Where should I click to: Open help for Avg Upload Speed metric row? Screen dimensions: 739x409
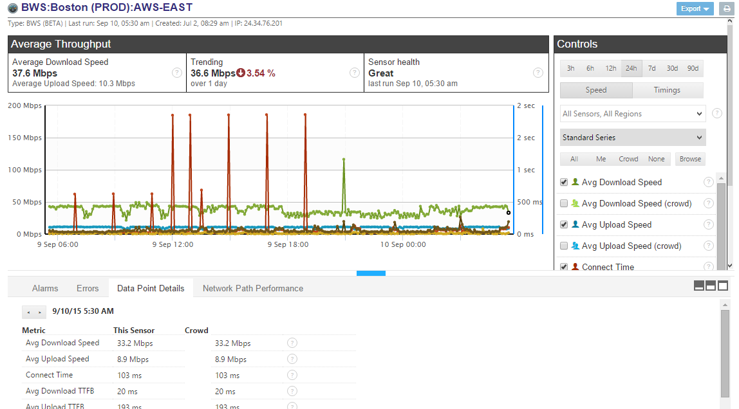point(292,359)
